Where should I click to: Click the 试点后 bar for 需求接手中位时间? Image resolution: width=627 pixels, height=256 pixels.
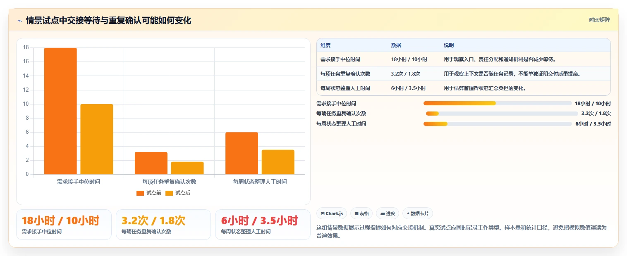coord(97,139)
